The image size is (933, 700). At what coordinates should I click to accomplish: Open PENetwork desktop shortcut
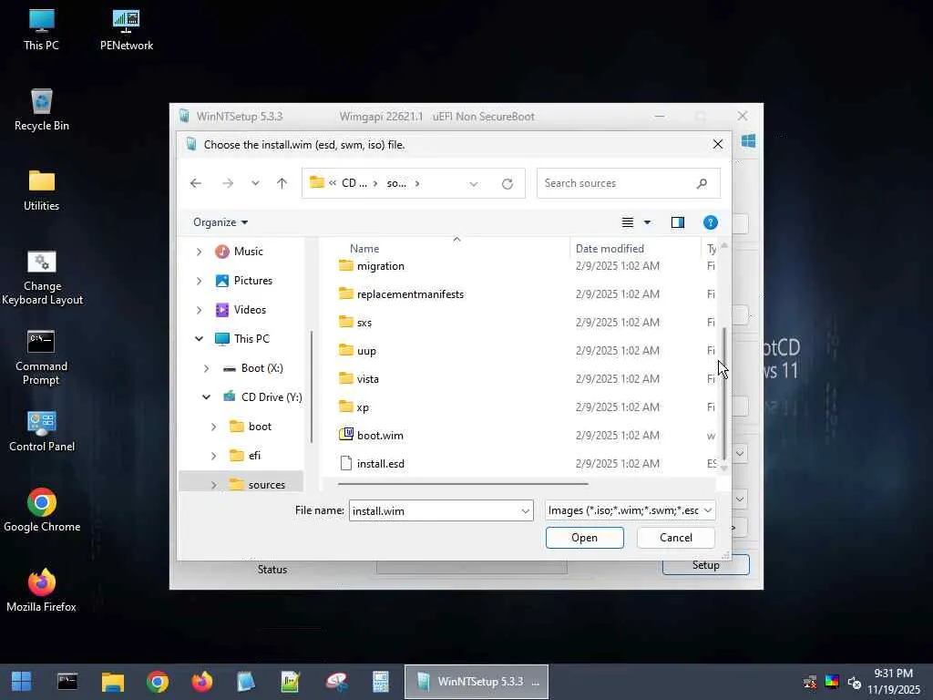click(126, 30)
